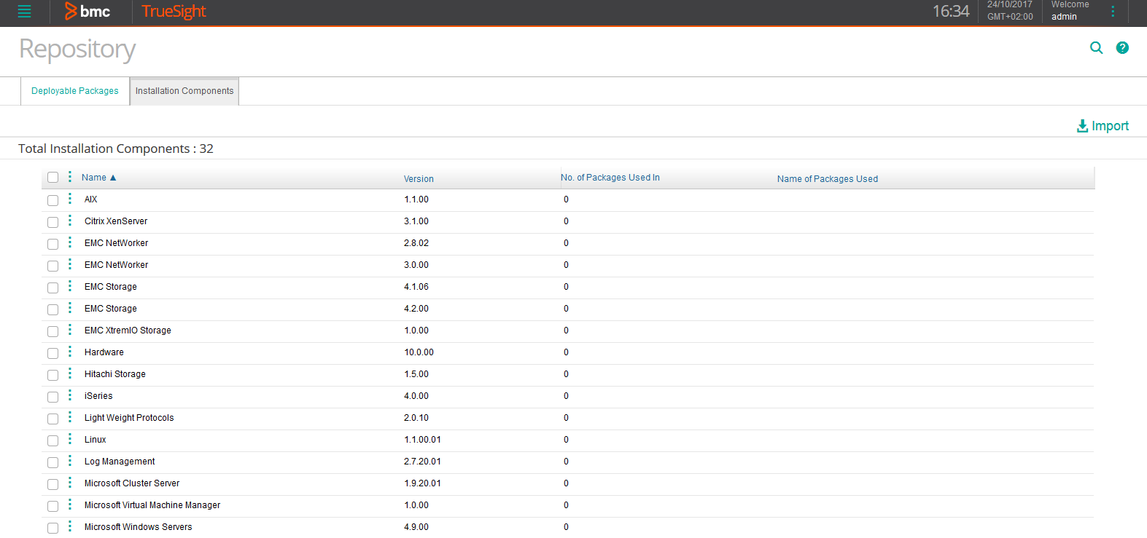Open action menu for Linux row

tap(70, 439)
